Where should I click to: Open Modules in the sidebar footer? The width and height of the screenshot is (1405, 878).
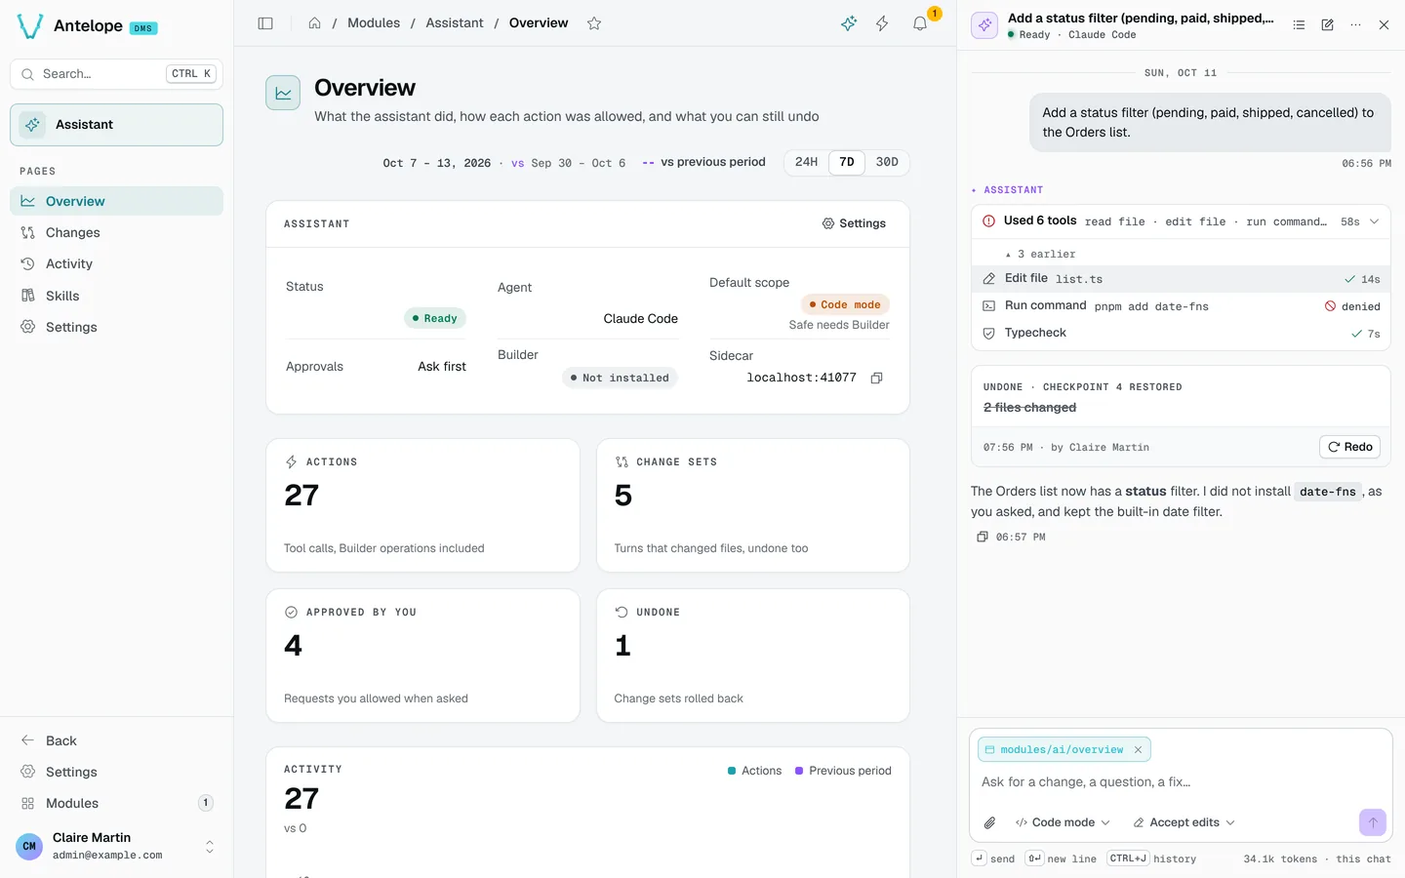point(116,803)
